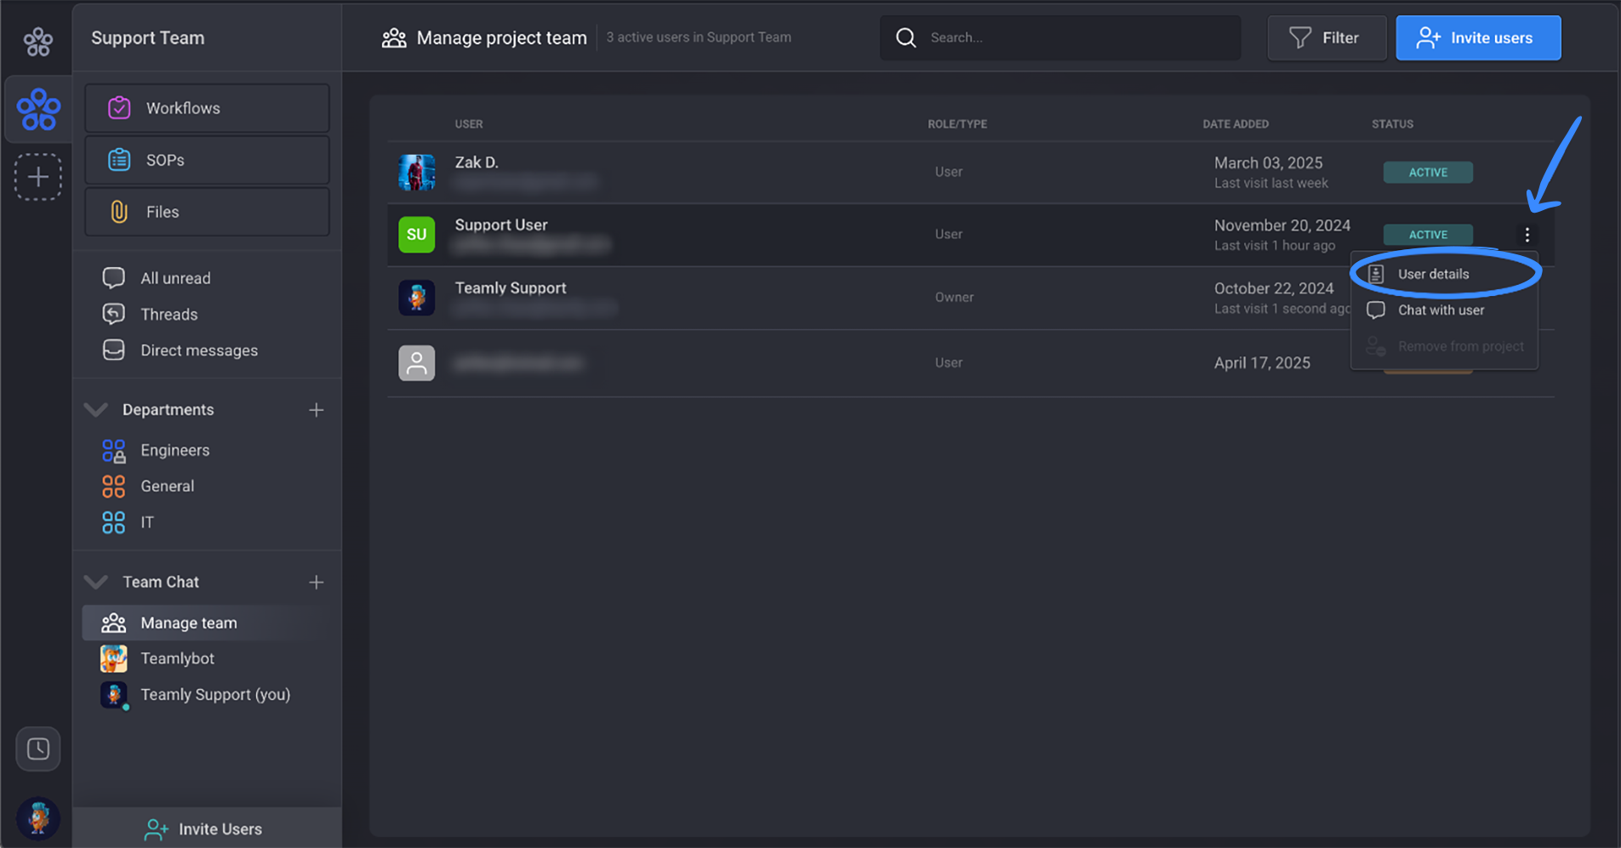This screenshot has height=848, width=1621.
Task: Select Manage team in sidebar
Action: [206, 623]
